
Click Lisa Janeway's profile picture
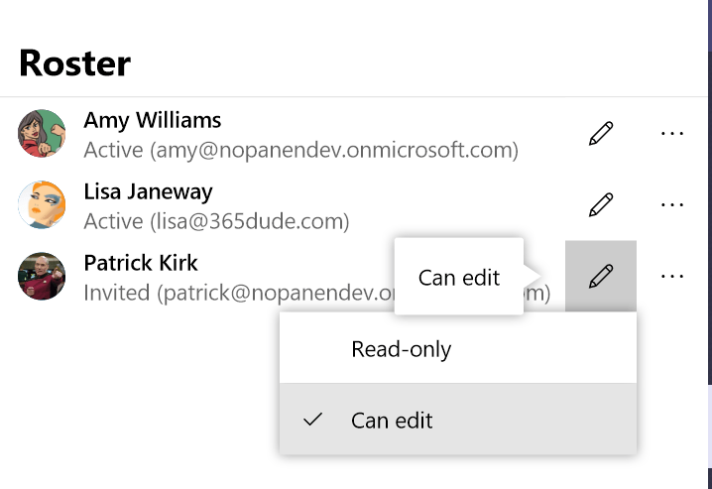[42, 205]
